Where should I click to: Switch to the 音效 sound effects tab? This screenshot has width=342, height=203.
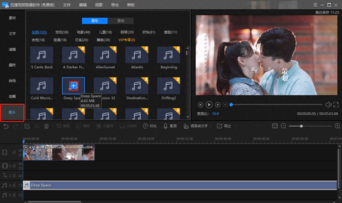click(121, 21)
